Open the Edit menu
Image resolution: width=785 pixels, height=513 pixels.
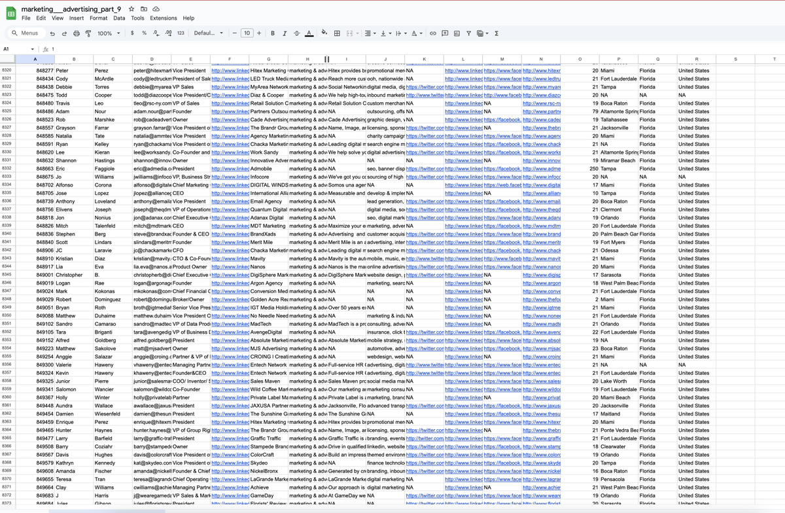coord(41,18)
